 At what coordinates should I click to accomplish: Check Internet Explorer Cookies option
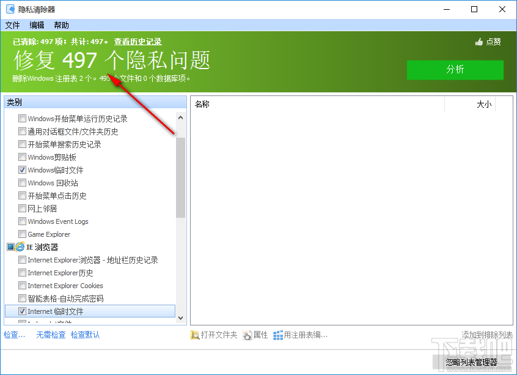(x=22, y=285)
